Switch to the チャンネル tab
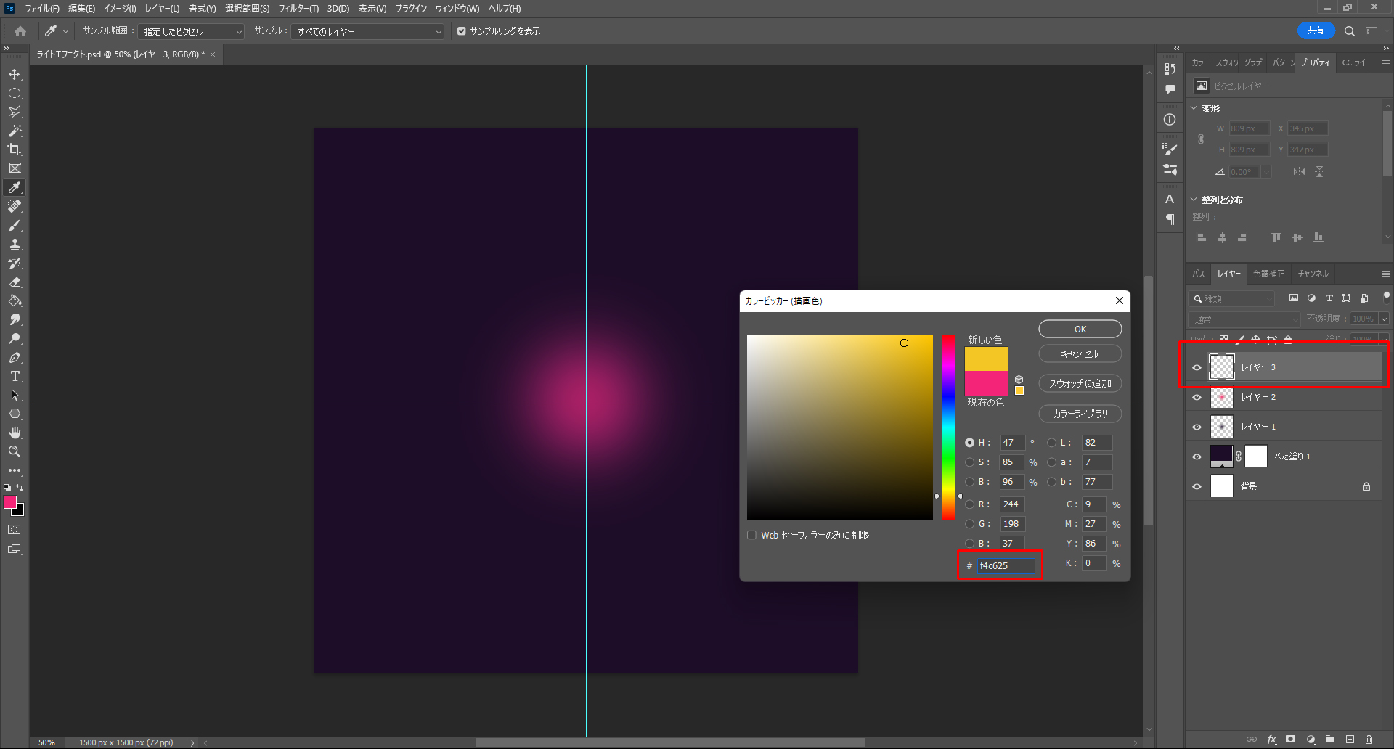 1313,274
